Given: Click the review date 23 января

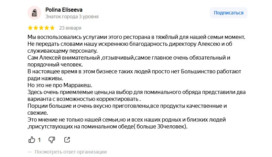Looking at the screenshot, I should [x=70, y=28].
